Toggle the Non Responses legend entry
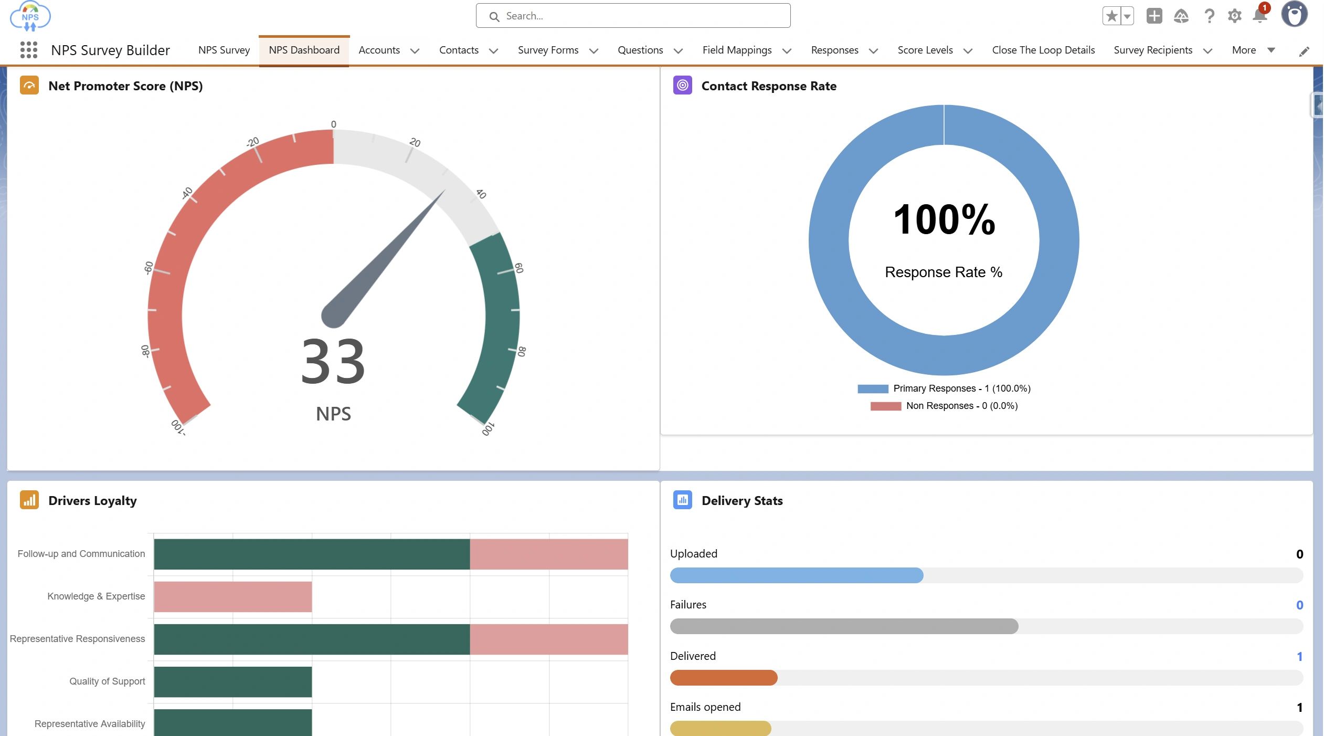The image size is (1324, 736). click(x=944, y=406)
